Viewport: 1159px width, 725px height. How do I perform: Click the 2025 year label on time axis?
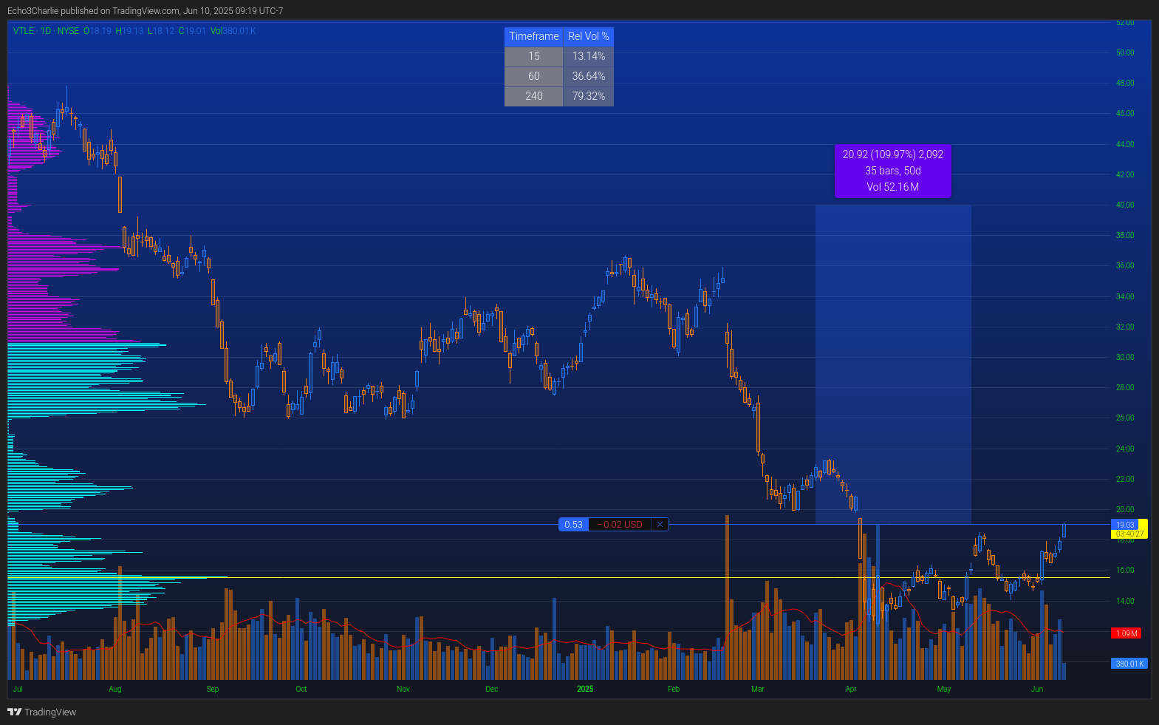coord(585,689)
